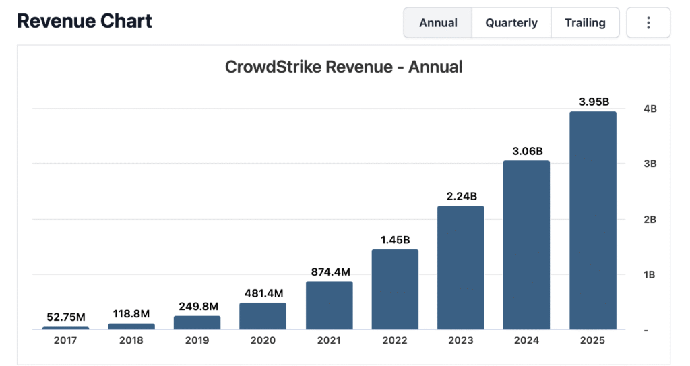Click the 2021 x-axis year label
Viewport: 690px width, 366px height.
coord(329,340)
